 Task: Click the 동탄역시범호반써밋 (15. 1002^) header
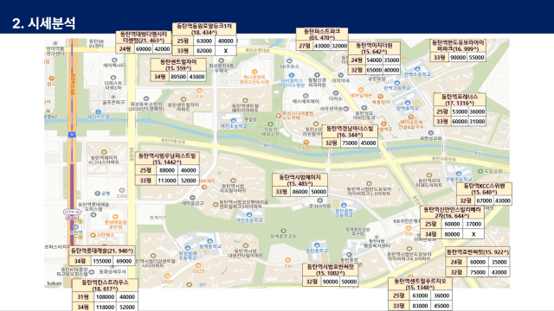[331, 270]
